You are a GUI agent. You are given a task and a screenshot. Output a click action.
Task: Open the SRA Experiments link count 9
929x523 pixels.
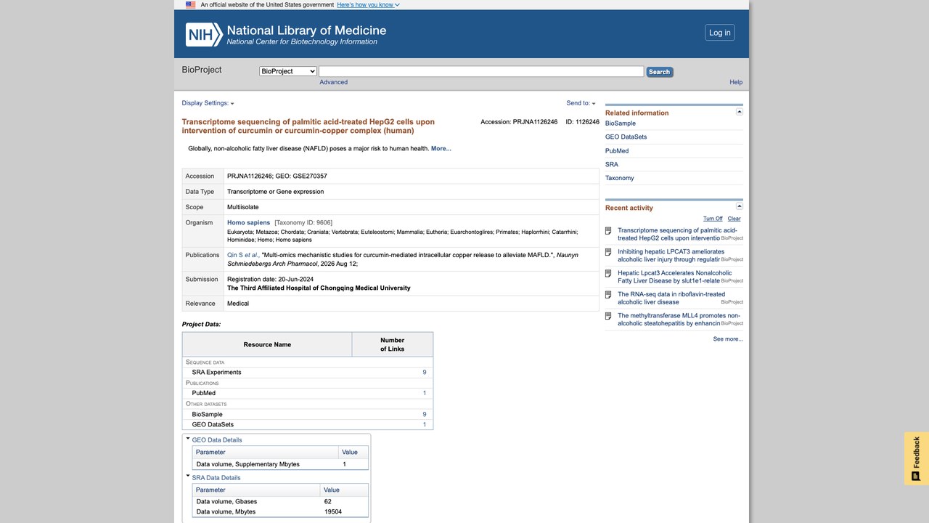pos(425,373)
